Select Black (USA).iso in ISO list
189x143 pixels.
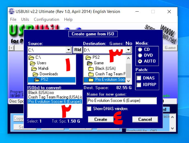pyautogui.click(x=55, y=93)
